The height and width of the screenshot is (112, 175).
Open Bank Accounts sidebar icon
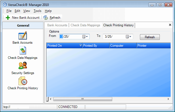coord(23,35)
